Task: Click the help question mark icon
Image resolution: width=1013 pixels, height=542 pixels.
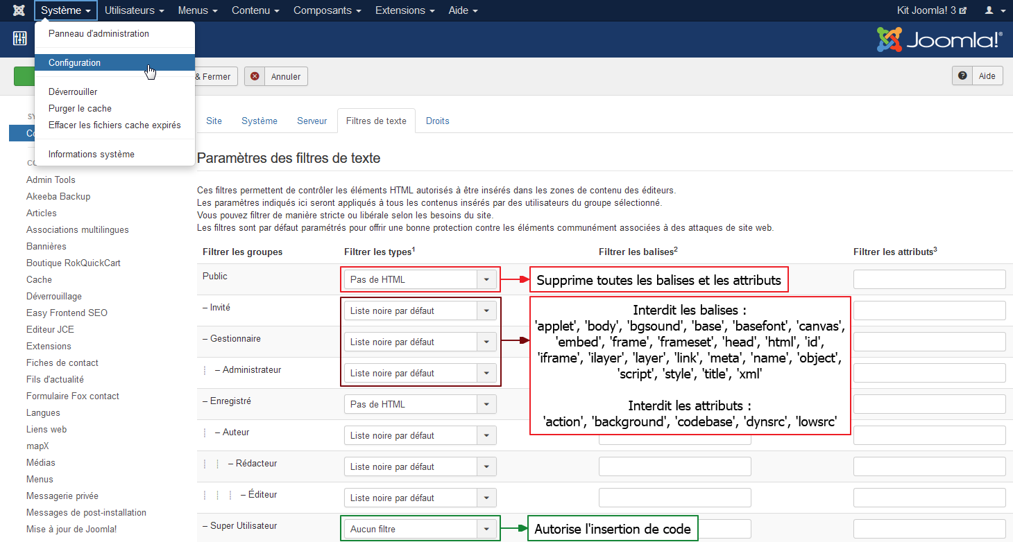Action: coord(962,76)
